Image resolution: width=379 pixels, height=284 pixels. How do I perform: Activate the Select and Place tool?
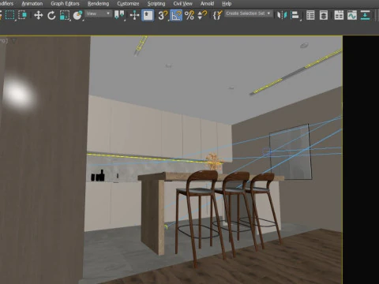point(77,15)
